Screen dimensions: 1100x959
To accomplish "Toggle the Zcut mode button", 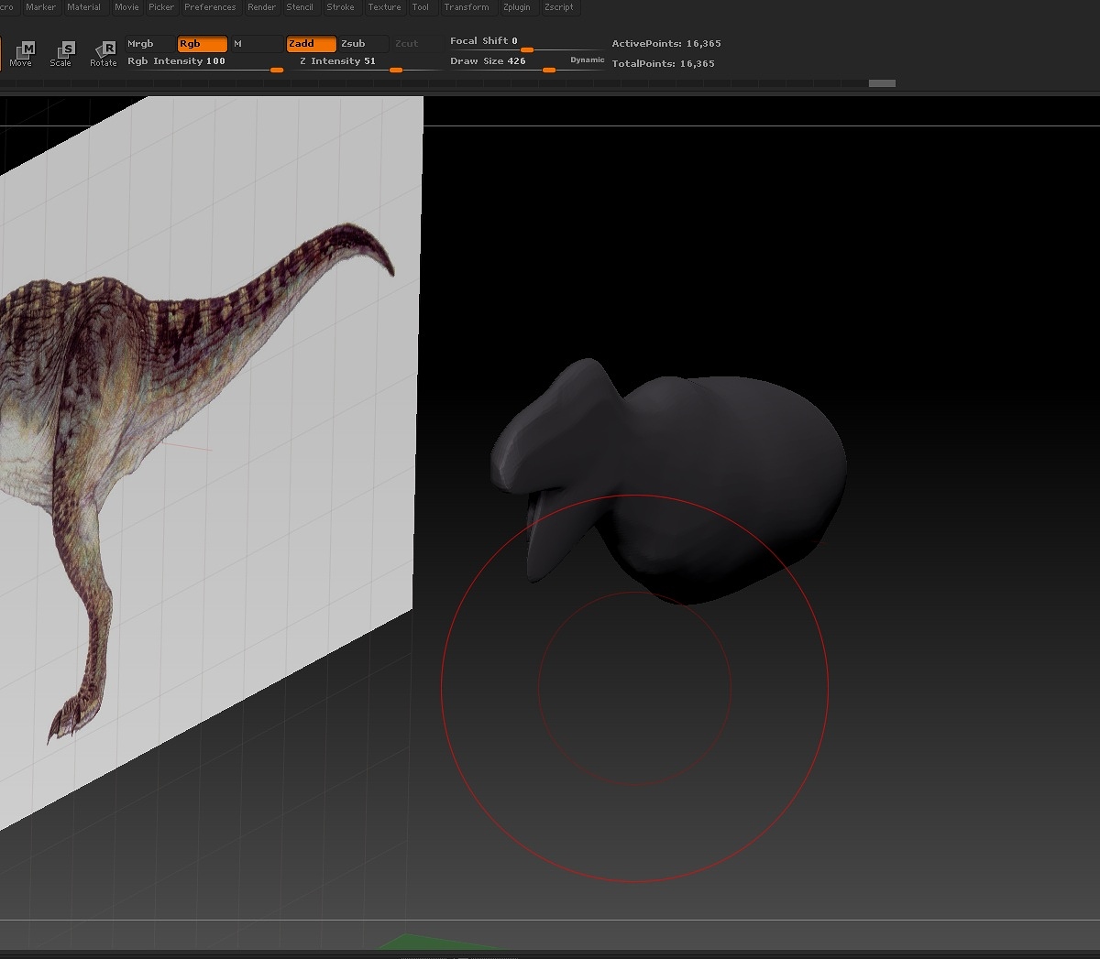I will tap(416, 44).
